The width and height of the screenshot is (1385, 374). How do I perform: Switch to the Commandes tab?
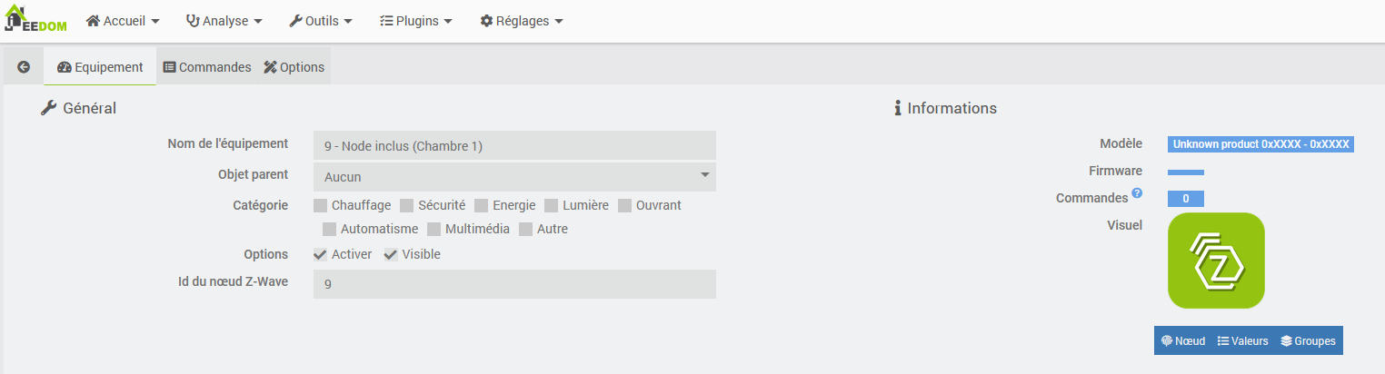tap(207, 67)
